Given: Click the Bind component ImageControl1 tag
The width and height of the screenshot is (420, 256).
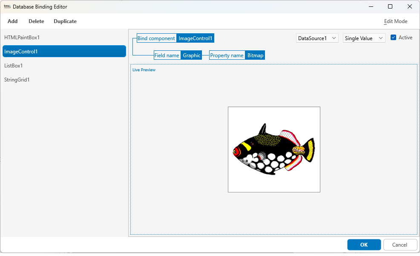Looking at the screenshot, I should point(175,38).
